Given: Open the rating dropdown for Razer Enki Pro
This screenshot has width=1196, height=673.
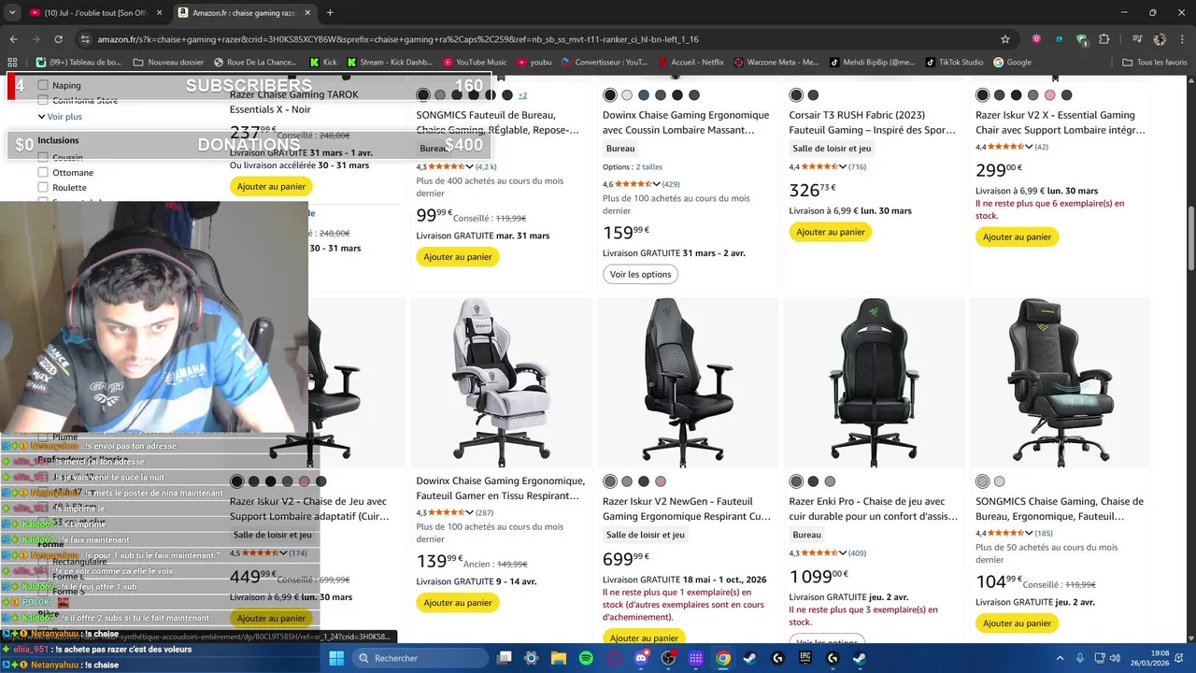Looking at the screenshot, I should 843,552.
